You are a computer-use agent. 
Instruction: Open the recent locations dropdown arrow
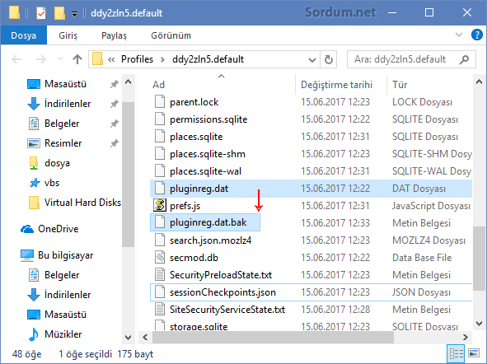click(60, 59)
